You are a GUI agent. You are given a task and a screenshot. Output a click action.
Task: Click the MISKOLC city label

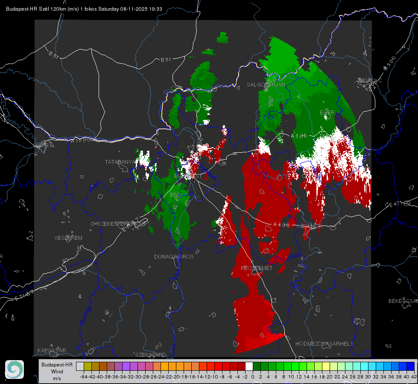point(370,80)
